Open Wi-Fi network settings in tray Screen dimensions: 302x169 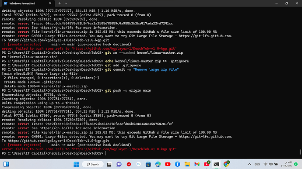[x=265, y=164]
